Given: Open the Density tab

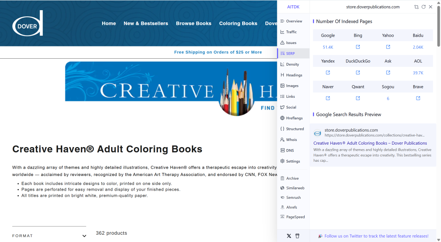Looking at the screenshot, I should point(293,64).
